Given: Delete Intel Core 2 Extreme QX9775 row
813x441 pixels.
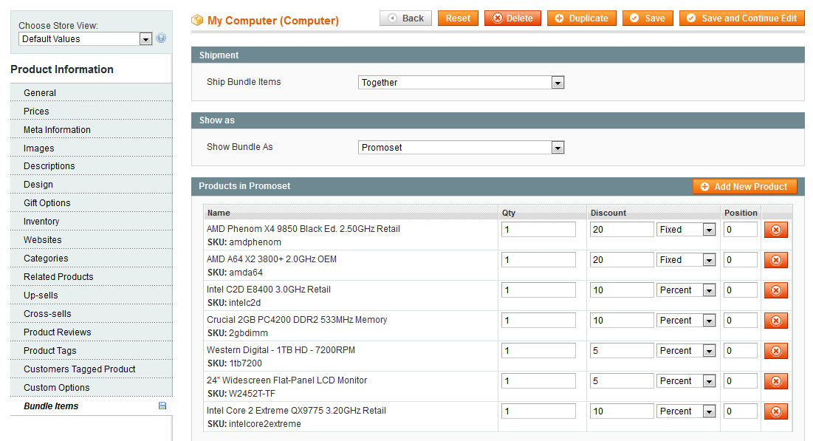Looking at the screenshot, I should pos(775,411).
